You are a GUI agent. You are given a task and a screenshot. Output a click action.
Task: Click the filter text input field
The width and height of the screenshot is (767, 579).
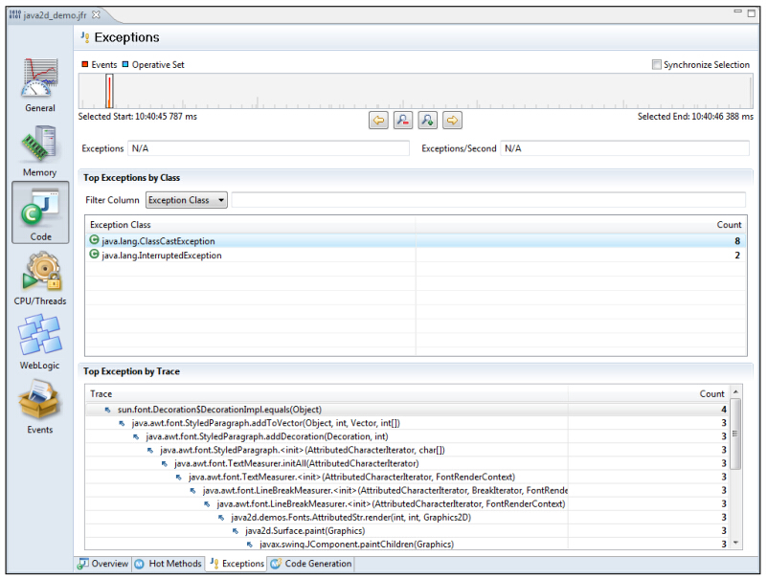488,200
